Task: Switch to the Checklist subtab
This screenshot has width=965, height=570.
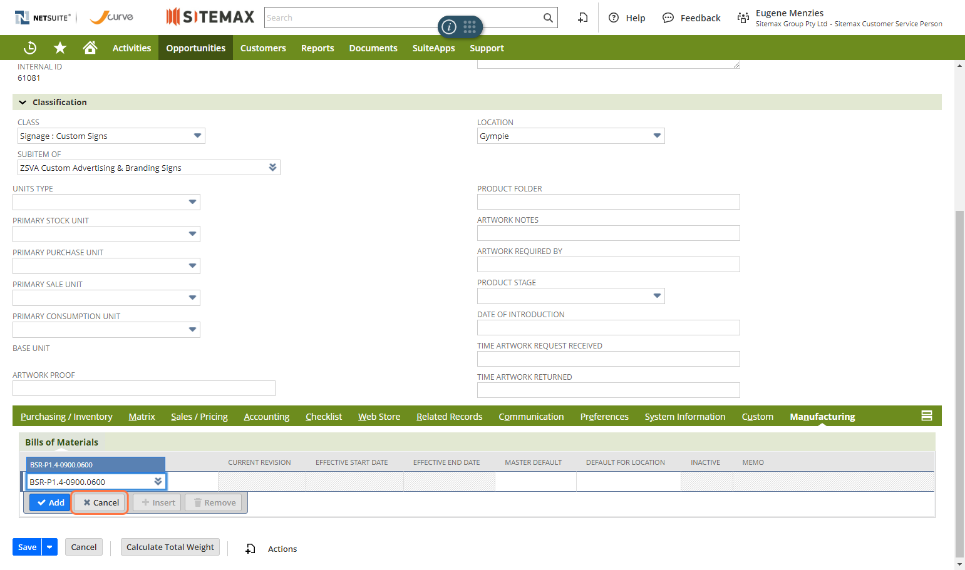Action: 324,416
